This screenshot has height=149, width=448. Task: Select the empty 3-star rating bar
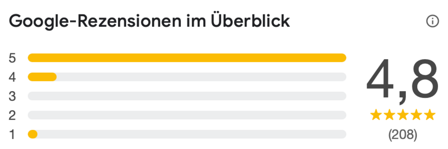pyautogui.click(x=187, y=96)
